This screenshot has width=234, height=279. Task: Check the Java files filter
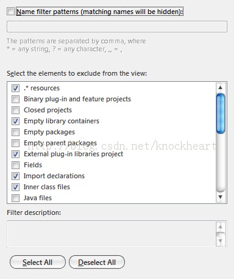[x=15, y=198]
